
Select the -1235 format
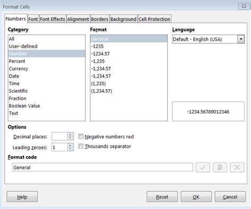coord(129,46)
